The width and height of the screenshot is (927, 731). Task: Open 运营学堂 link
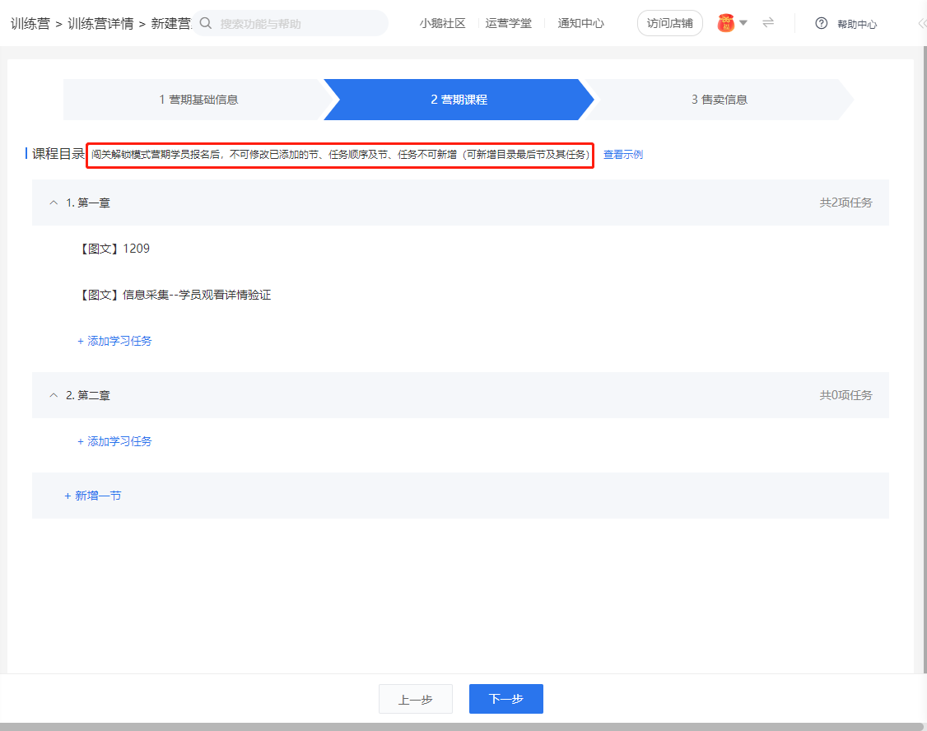[x=509, y=23]
